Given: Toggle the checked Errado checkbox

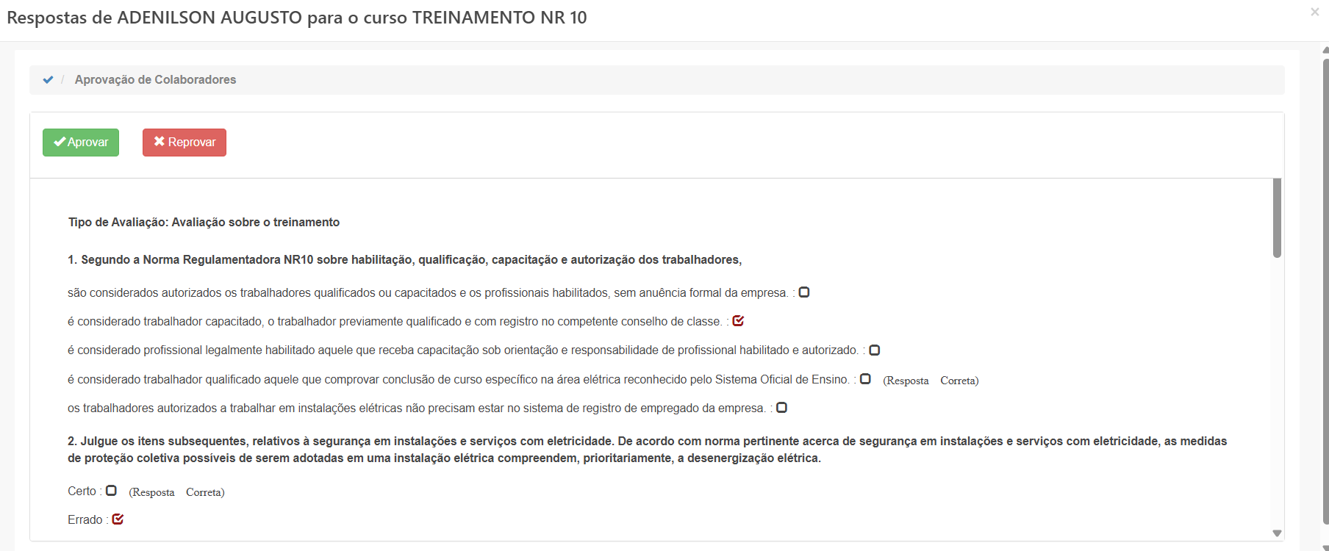Looking at the screenshot, I should (118, 519).
